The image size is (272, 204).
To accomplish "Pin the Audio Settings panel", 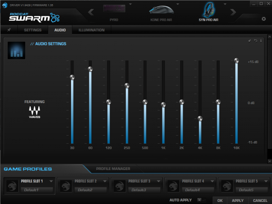I will (249, 41).
